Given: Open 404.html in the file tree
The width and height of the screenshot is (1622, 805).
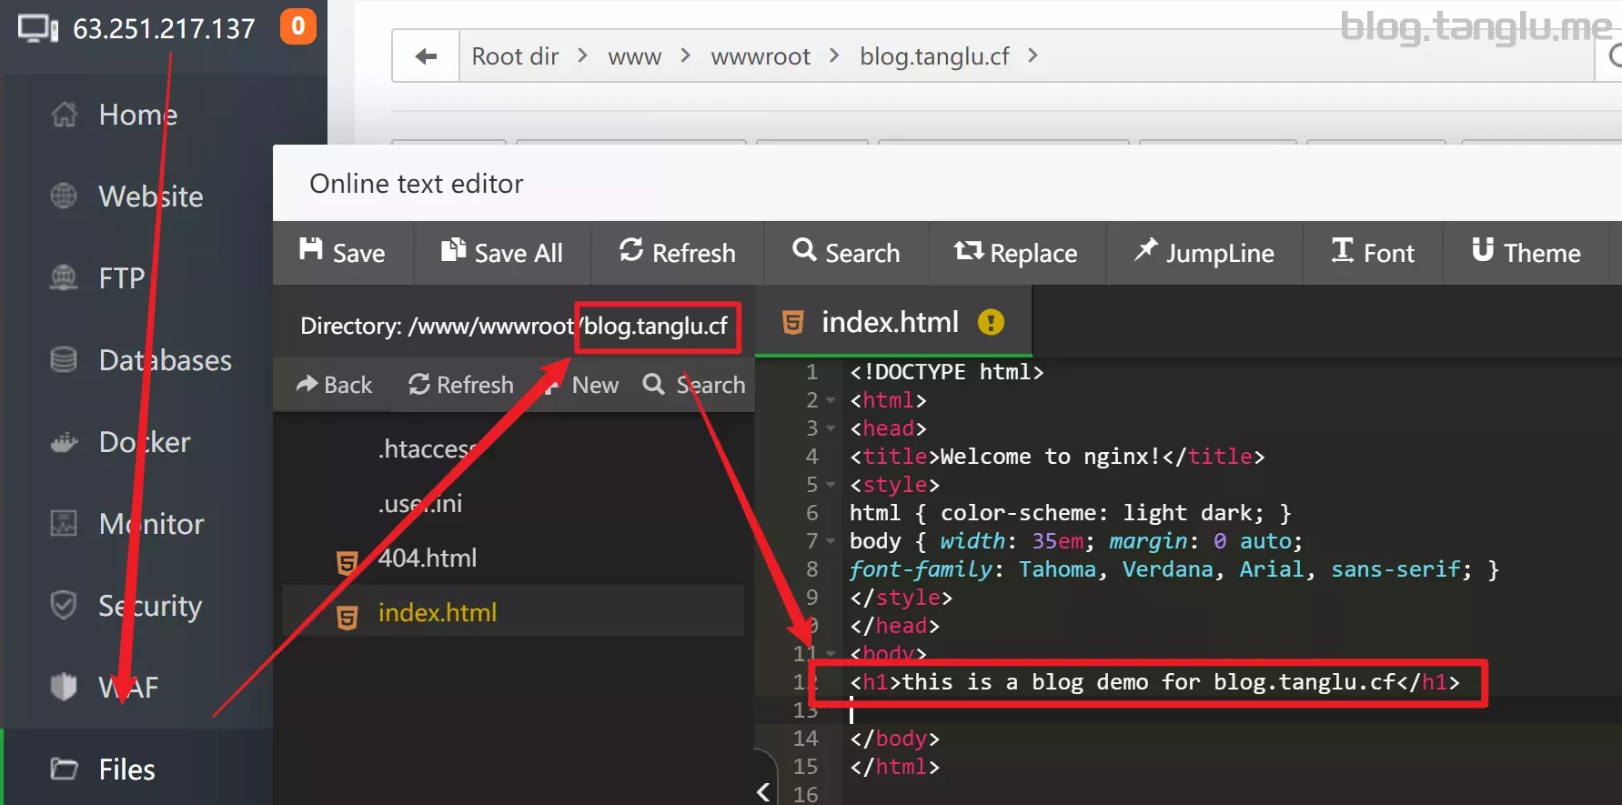Looking at the screenshot, I should pos(428,558).
